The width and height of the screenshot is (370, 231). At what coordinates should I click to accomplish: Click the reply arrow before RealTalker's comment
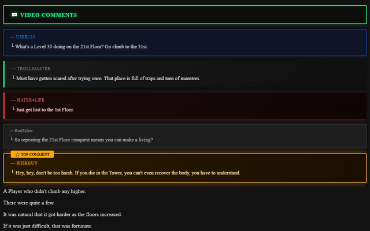coord(12,139)
